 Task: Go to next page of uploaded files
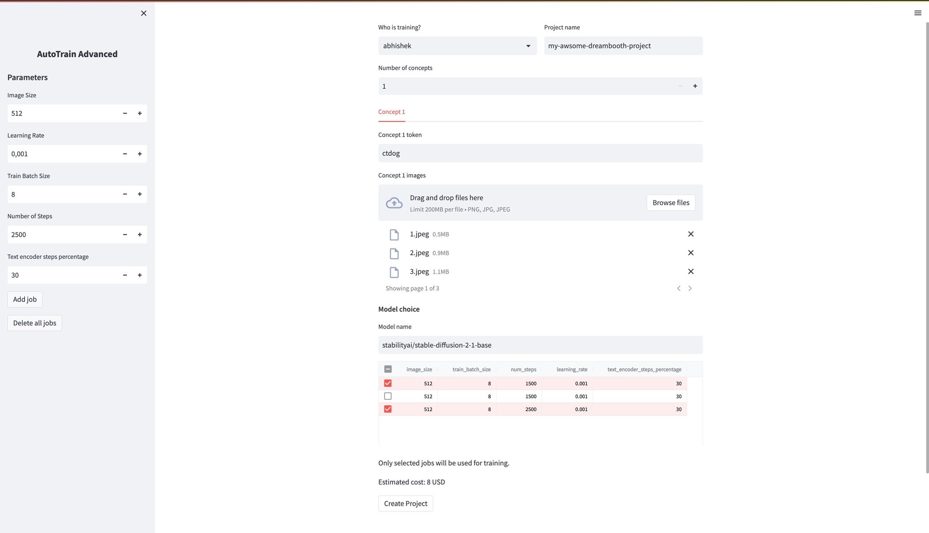point(690,288)
